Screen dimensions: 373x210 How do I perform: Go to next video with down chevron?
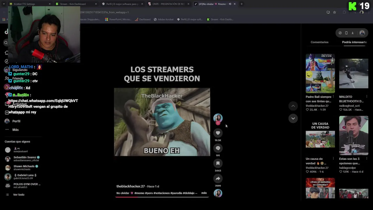click(293, 118)
